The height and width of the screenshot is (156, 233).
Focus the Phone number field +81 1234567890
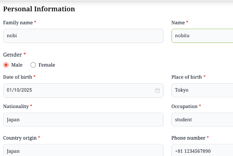(202, 151)
